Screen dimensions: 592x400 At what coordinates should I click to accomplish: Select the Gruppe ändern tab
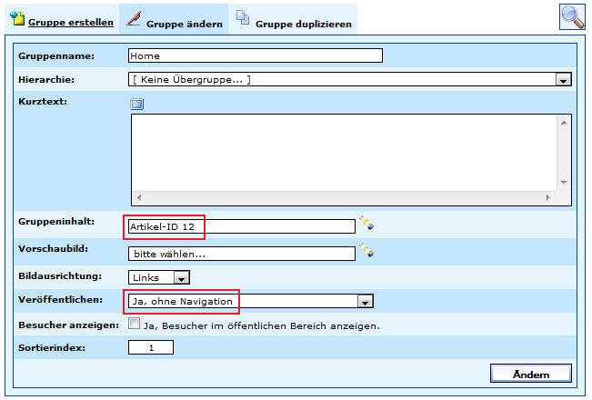coord(174,23)
